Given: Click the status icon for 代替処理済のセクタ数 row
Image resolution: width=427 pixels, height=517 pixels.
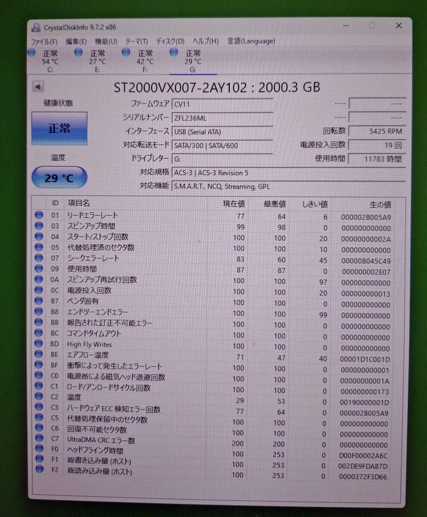Looking at the screenshot, I should point(39,247).
